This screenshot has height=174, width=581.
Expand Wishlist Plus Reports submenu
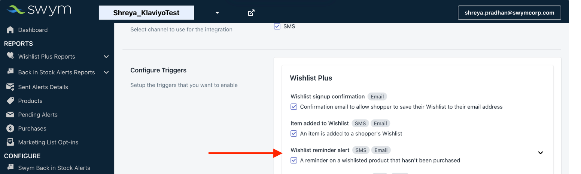coord(106,57)
